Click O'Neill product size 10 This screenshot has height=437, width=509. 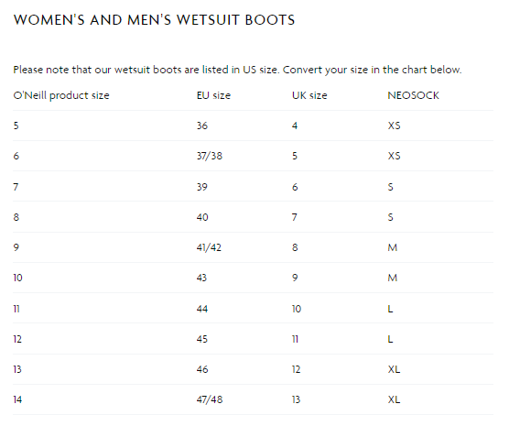(18, 278)
